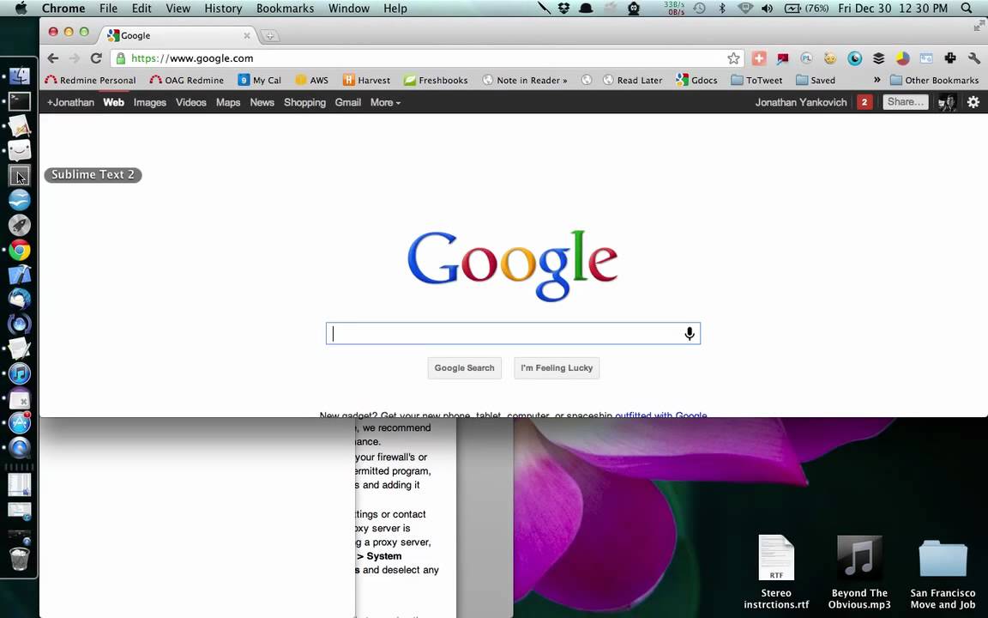Open the Gdocs bookmark
The height and width of the screenshot is (618, 988).
(697, 80)
